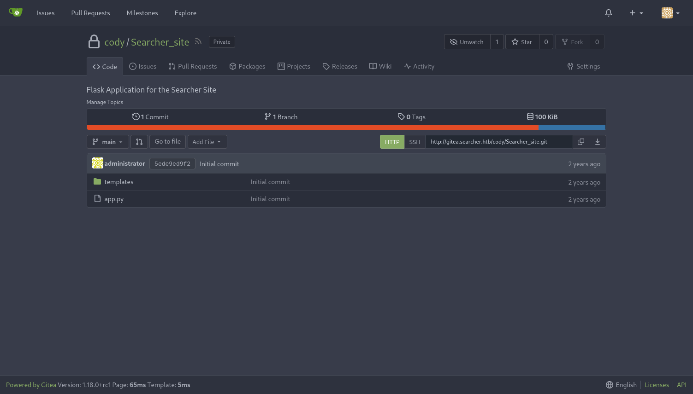The width and height of the screenshot is (693, 394).
Task: Open the watchers count 1
Action: tap(497, 42)
